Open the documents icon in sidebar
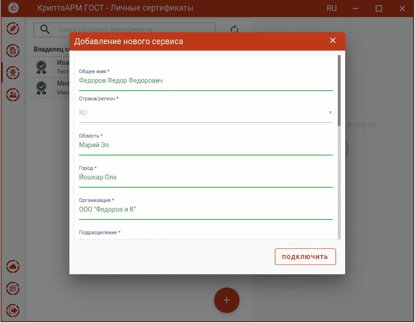 (13, 51)
